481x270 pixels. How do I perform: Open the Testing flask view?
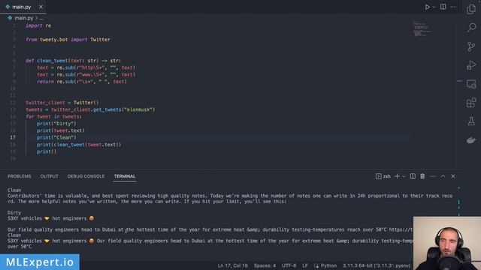(471, 121)
